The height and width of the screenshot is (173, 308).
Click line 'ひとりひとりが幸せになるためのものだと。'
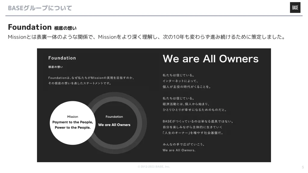(x=195, y=110)
